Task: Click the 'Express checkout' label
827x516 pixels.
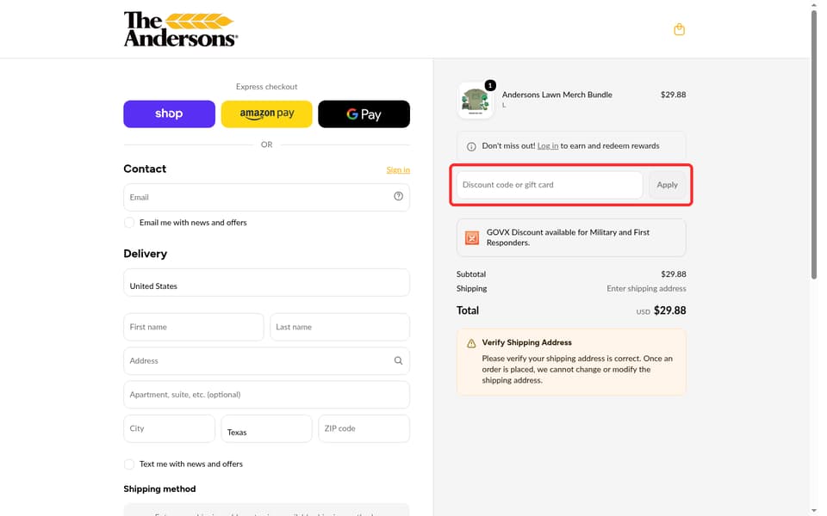Action: [266, 86]
